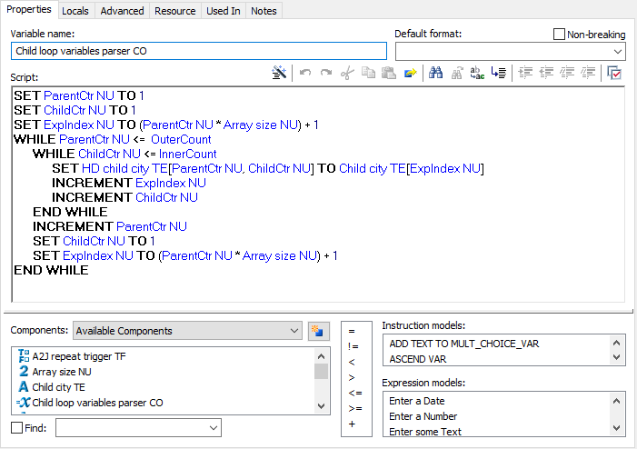637x449 pixels.
Task: Click the last END WHILE line in script
Action: pos(51,270)
